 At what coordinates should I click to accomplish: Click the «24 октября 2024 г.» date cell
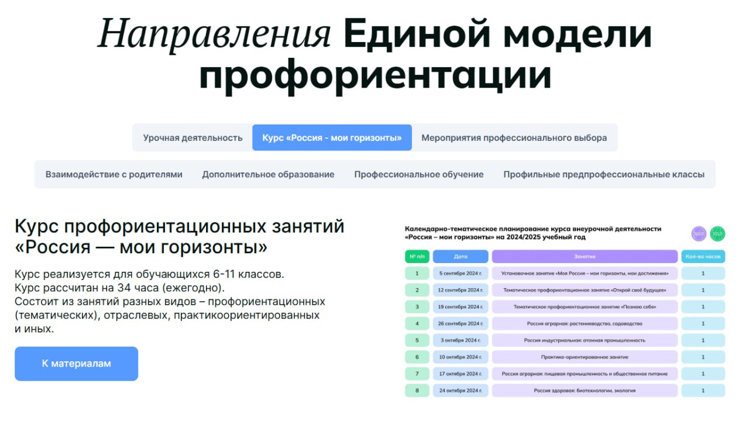(x=460, y=391)
